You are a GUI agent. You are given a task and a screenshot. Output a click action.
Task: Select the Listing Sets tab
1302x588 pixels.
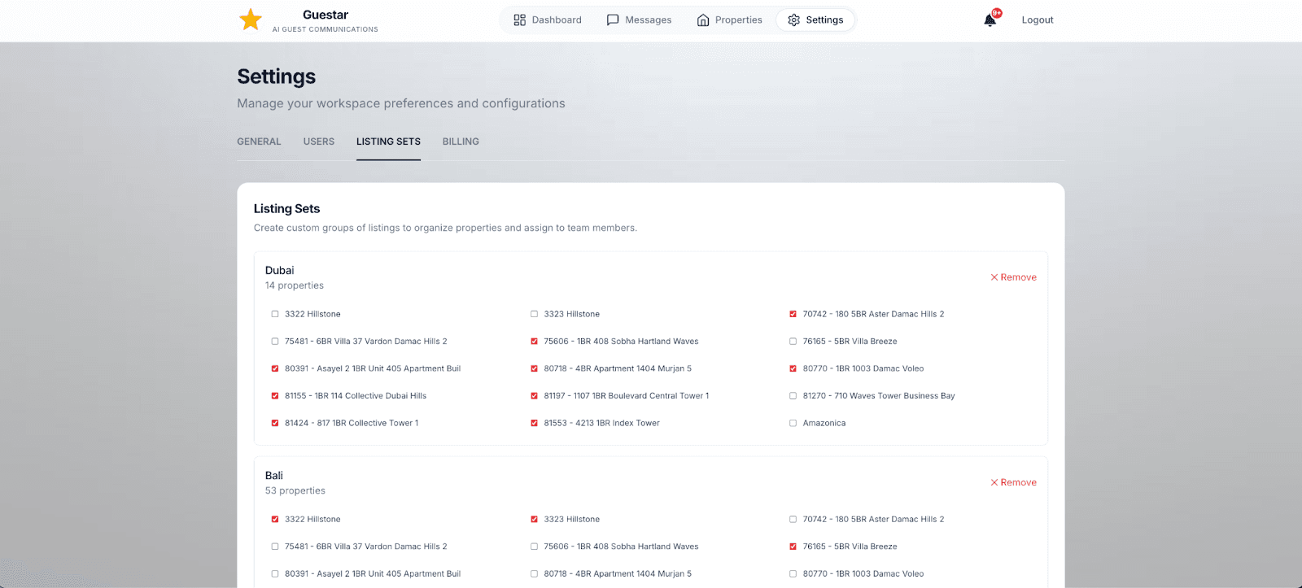pos(388,142)
